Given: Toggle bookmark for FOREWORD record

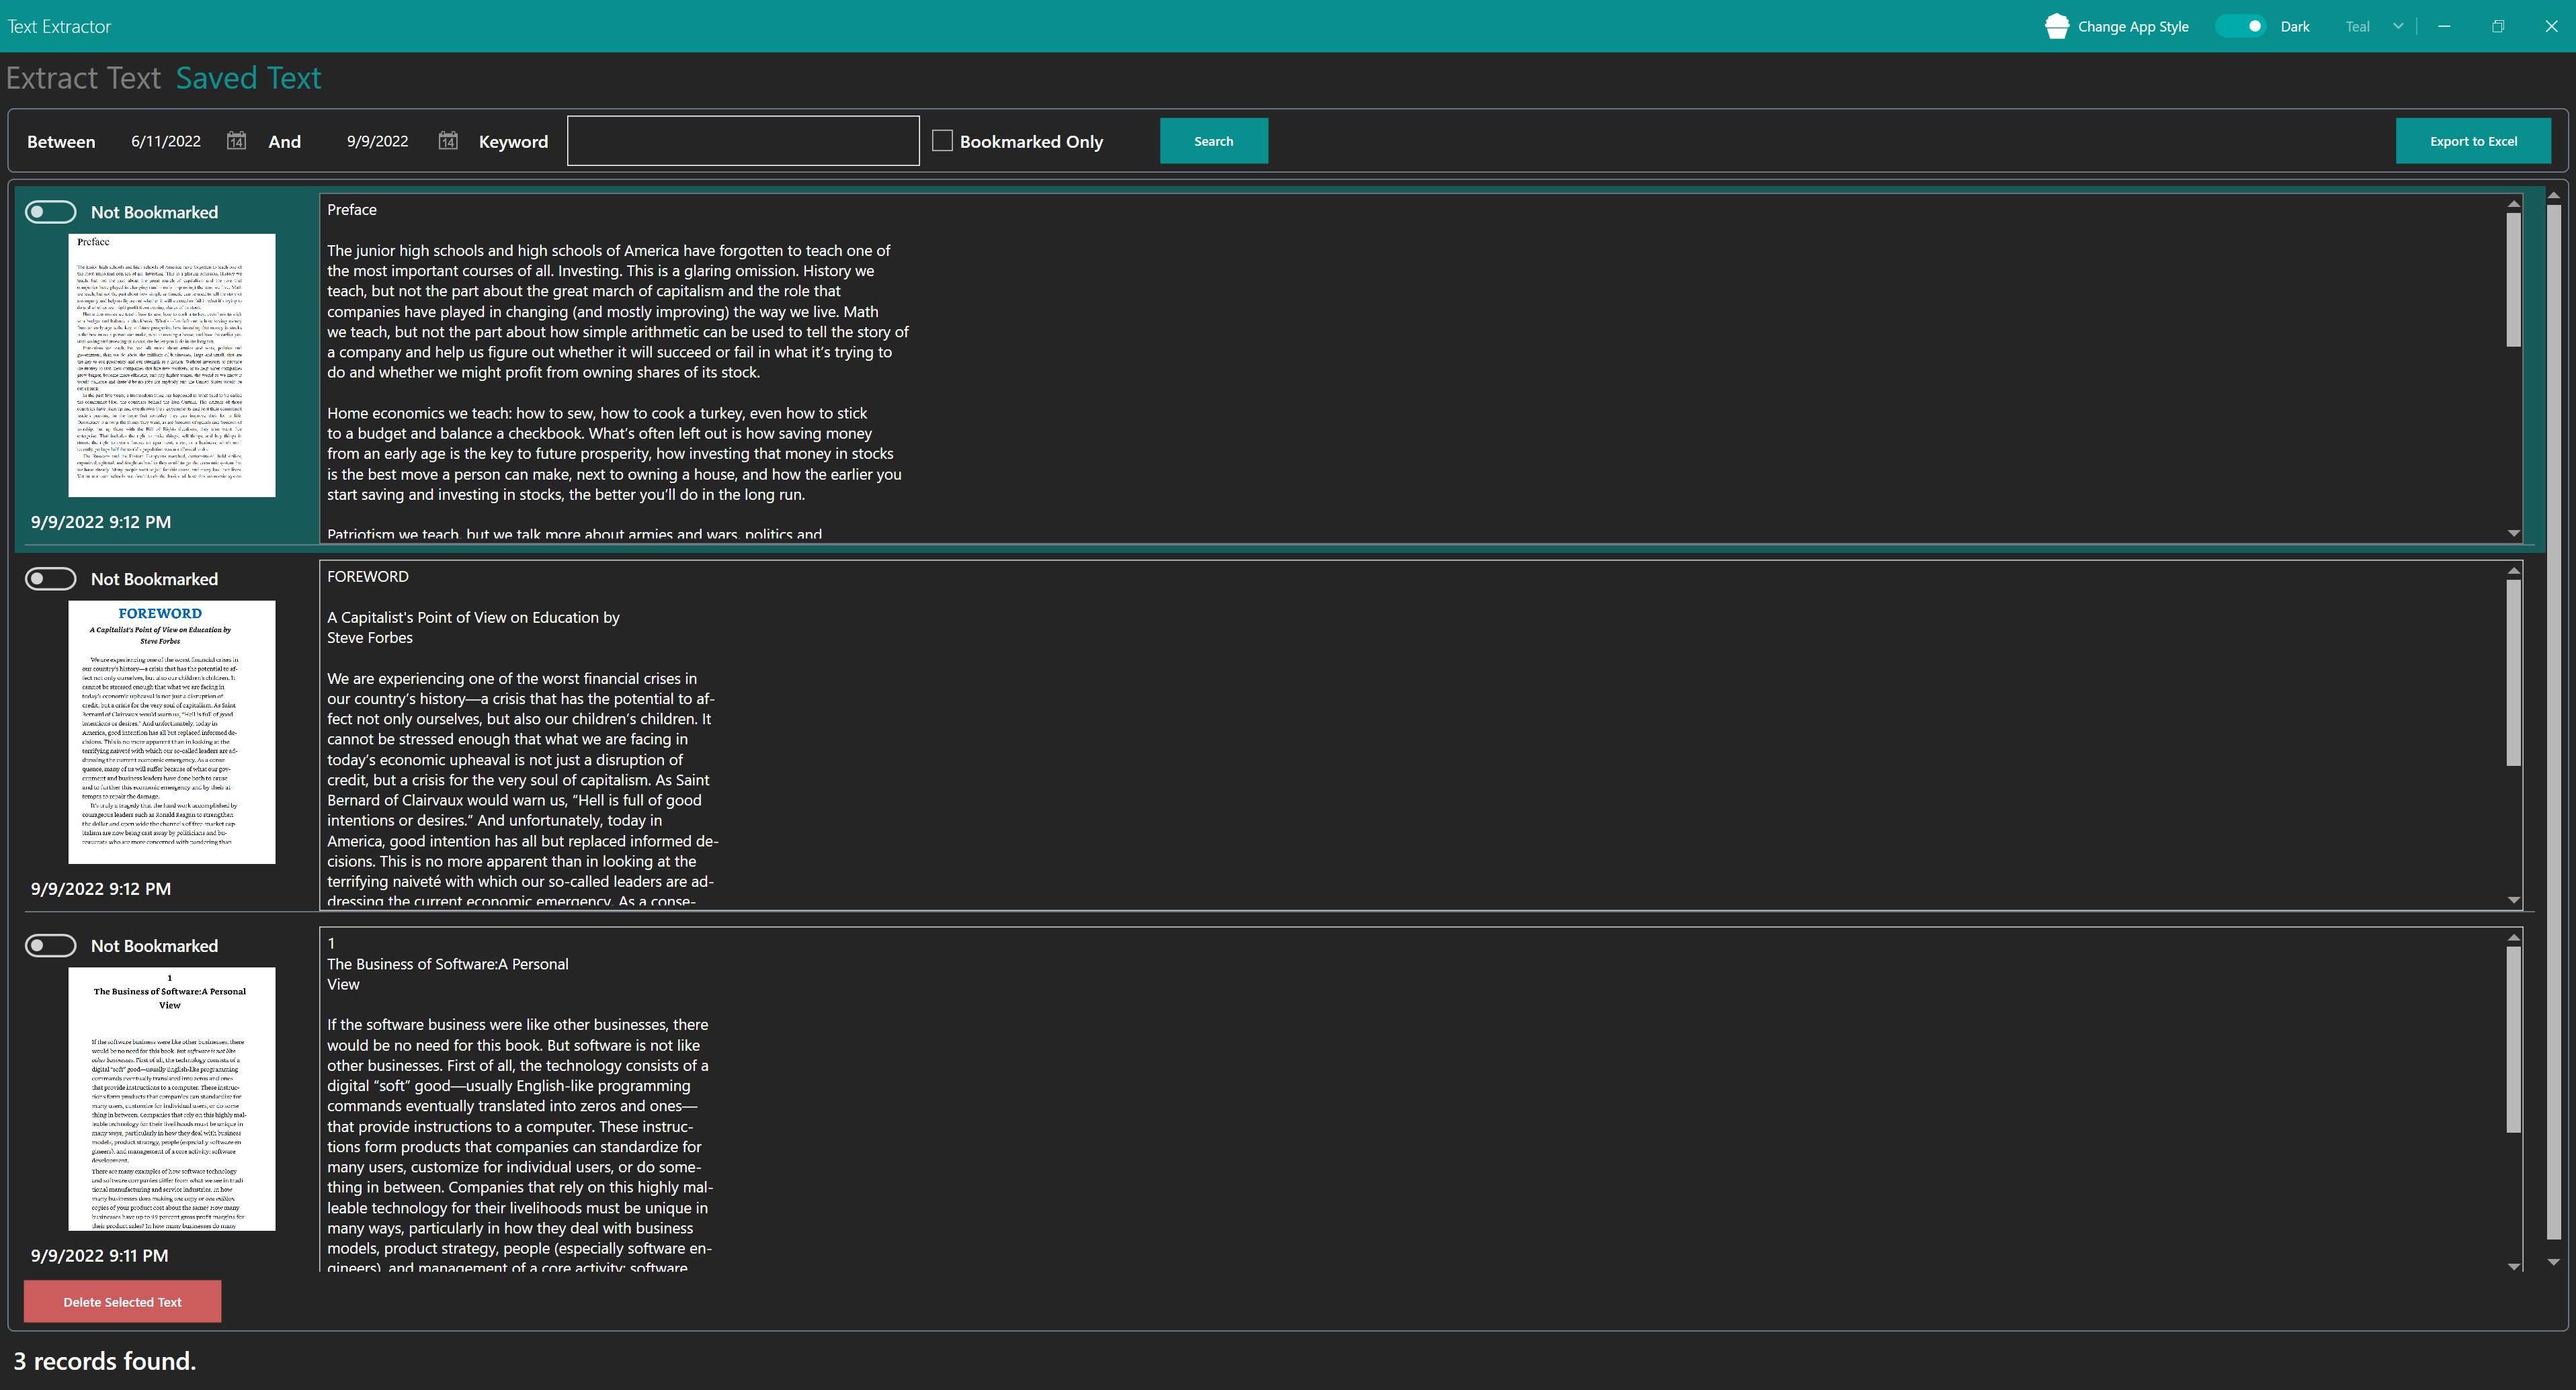Looking at the screenshot, I should pyautogui.click(x=51, y=579).
